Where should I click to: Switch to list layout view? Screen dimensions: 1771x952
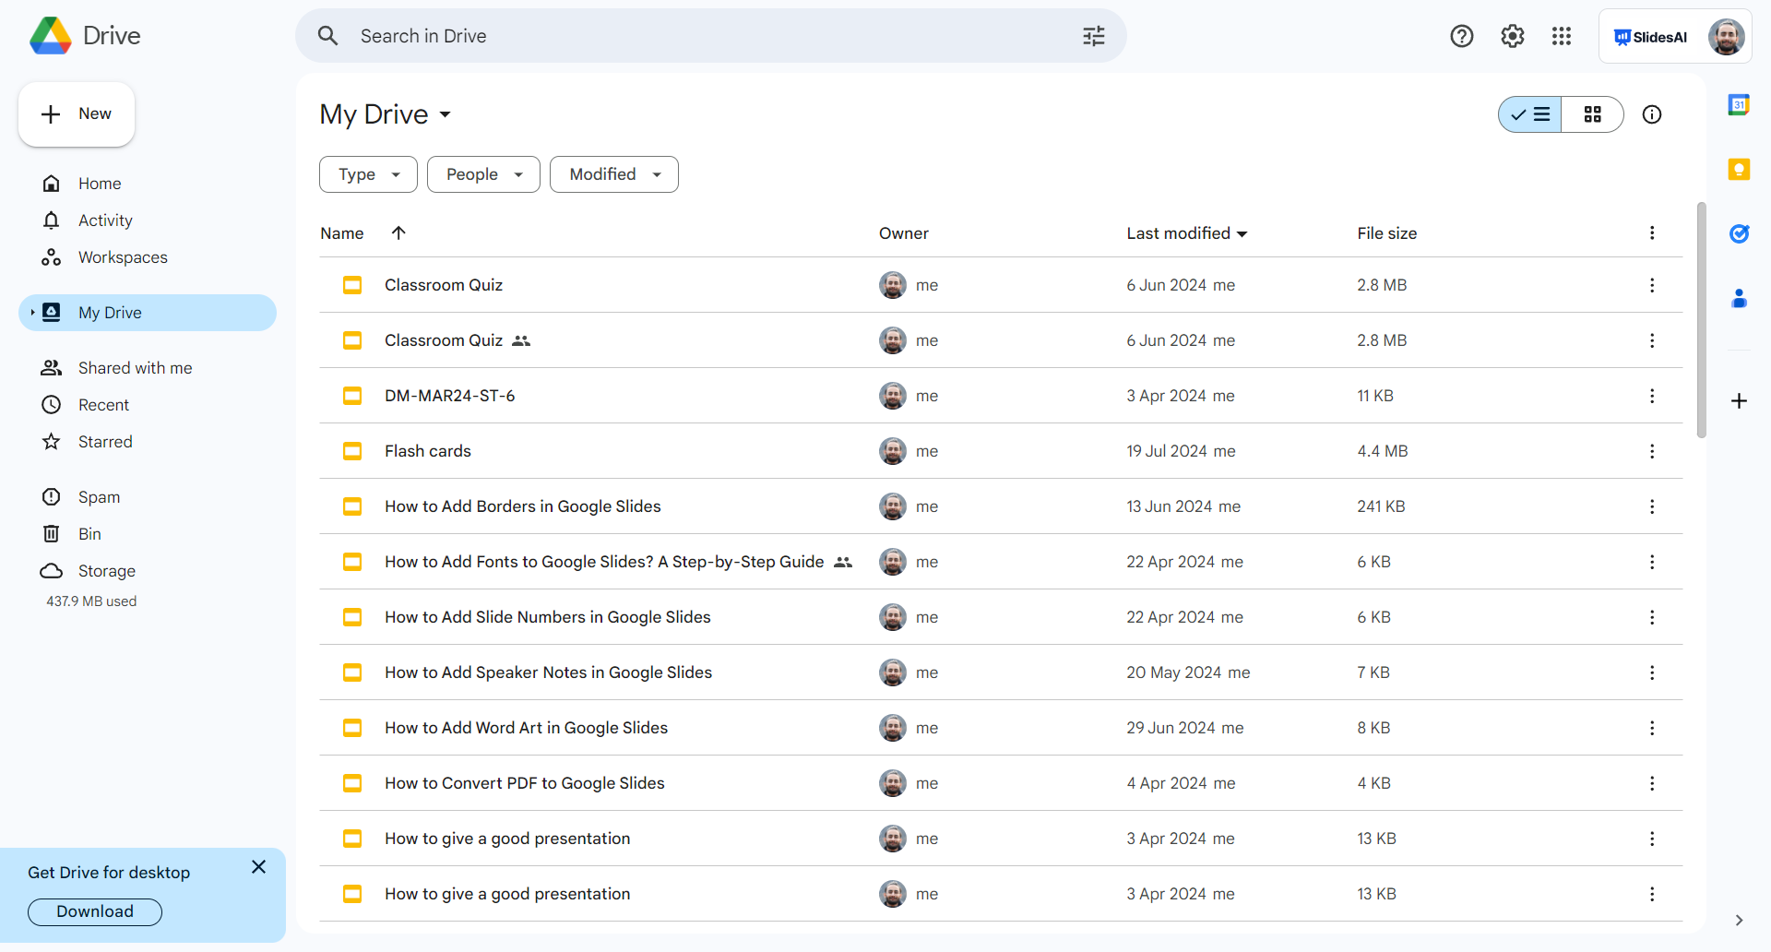1531,114
